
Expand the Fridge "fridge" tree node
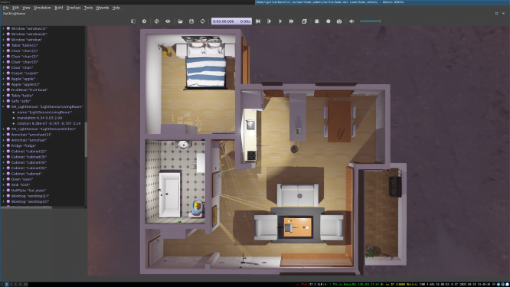[4, 145]
